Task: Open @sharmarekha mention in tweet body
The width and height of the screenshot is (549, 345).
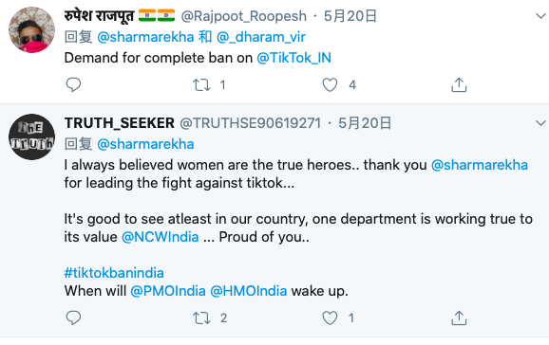Action: click(x=480, y=165)
